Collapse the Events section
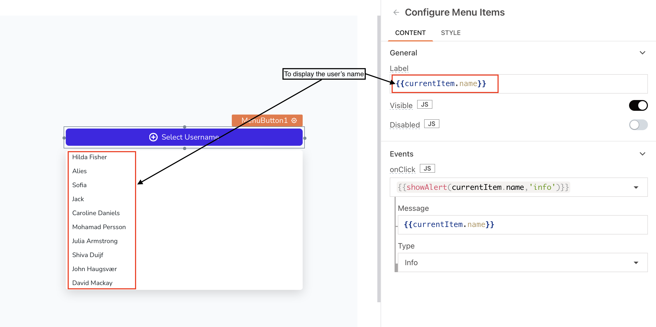 [x=642, y=154]
